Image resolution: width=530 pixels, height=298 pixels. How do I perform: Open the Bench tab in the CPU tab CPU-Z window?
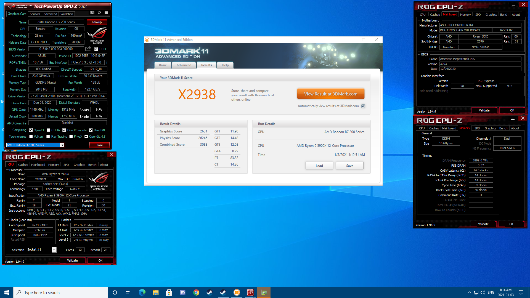click(92, 165)
